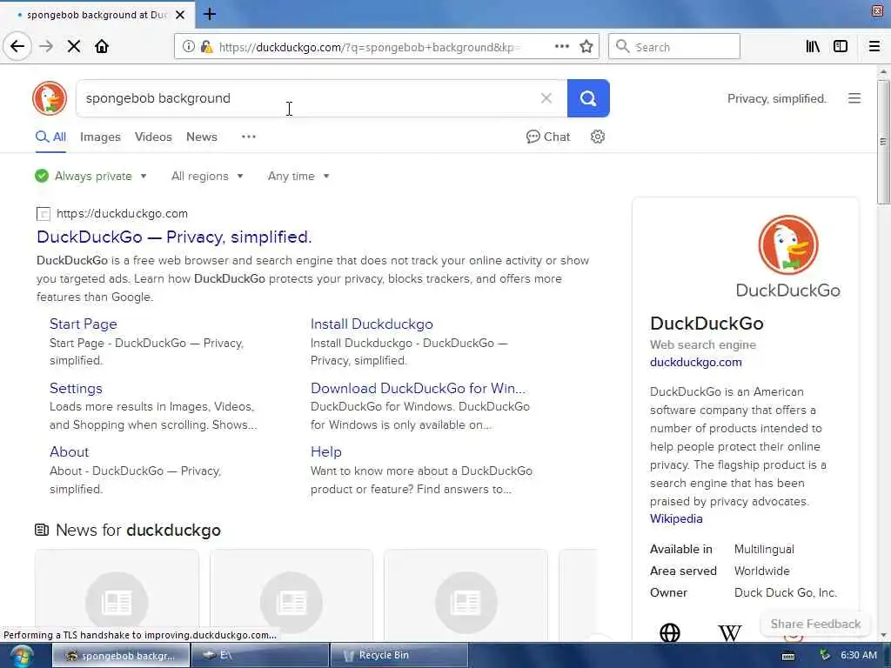Select the All results tab
Image resolution: width=891 pixels, height=668 pixels.
(50, 137)
